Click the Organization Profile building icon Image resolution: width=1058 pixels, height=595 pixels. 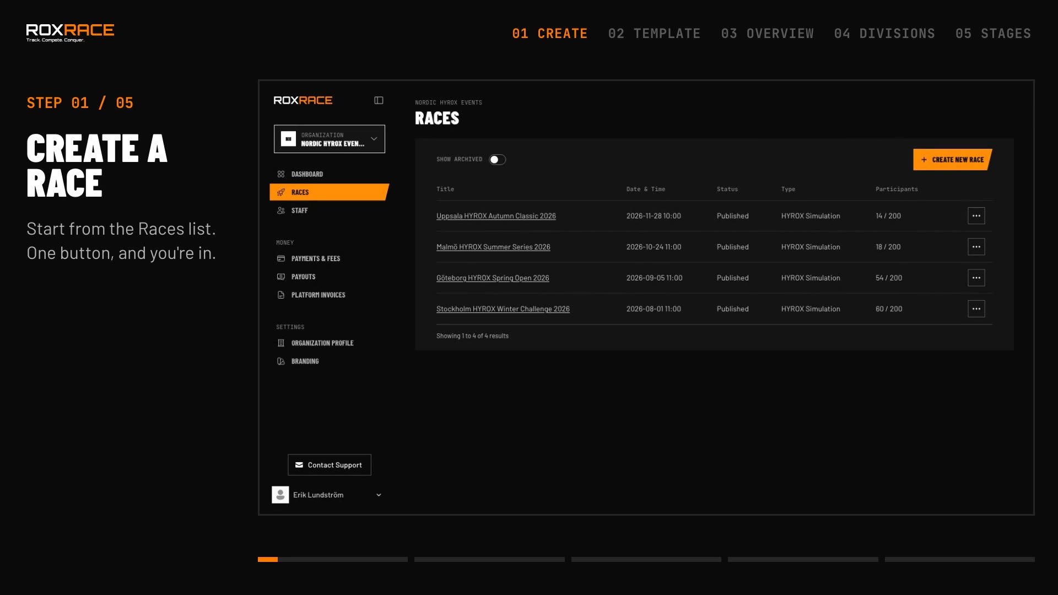point(281,343)
